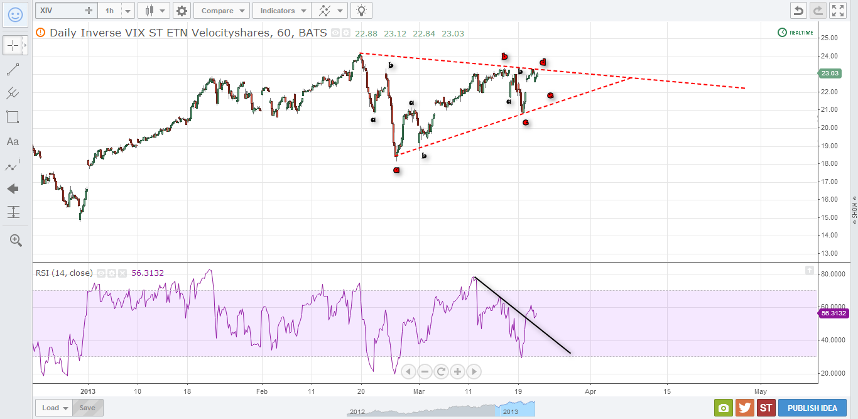This screenshot has width=858, height=419.
Task: Switch the chart to fullscreen mode
Action: 838,11
